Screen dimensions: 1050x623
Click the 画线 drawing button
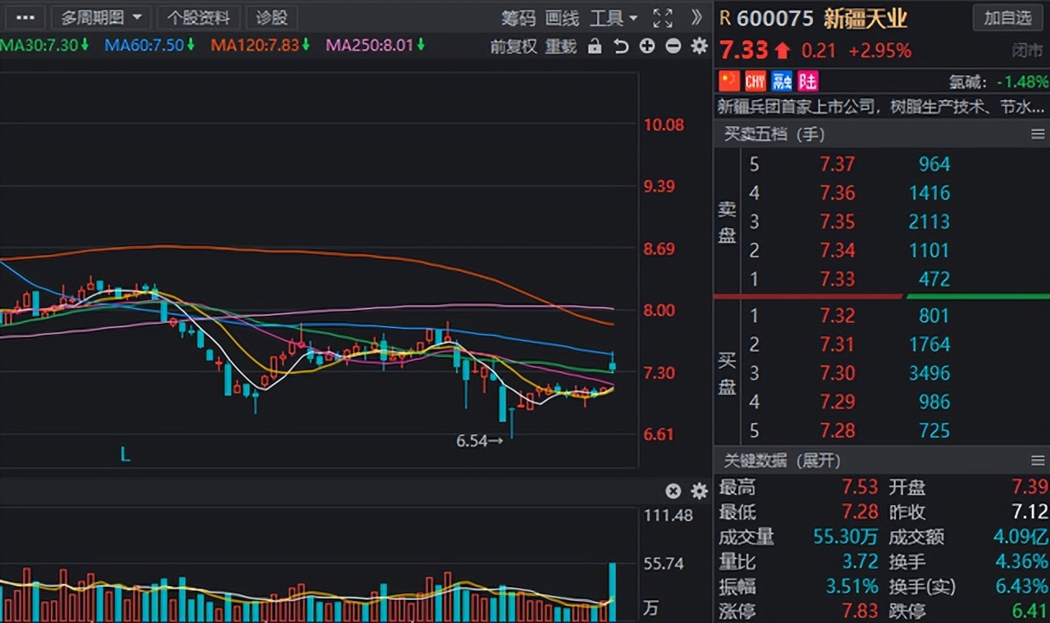click(x=562, y=18)
